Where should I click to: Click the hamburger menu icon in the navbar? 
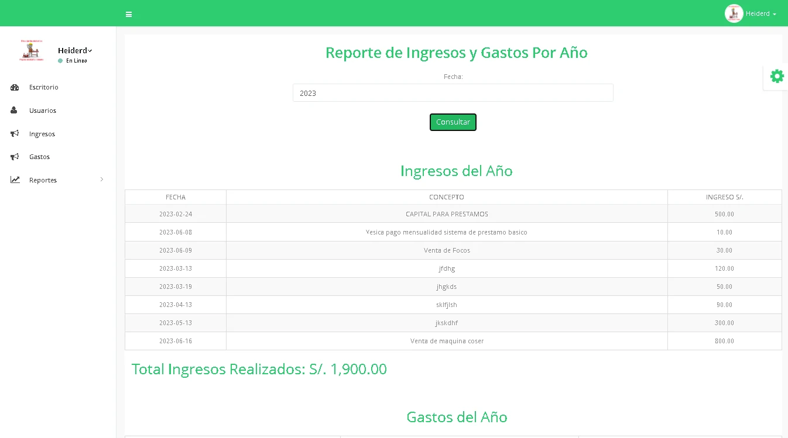click(129, 13)
